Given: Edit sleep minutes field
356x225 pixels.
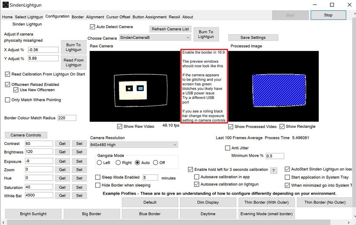Looking at the screenshot, I should pos(150,178).
